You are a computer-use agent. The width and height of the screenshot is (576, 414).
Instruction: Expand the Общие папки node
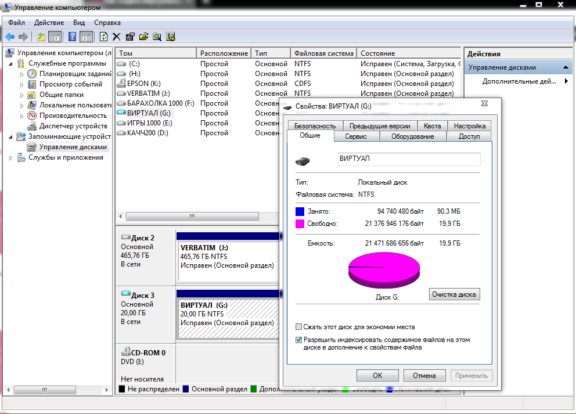[21, 95]
